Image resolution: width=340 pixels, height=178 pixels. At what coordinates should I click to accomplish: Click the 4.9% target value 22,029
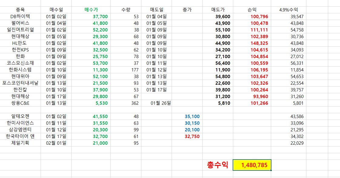click(289, 143)
